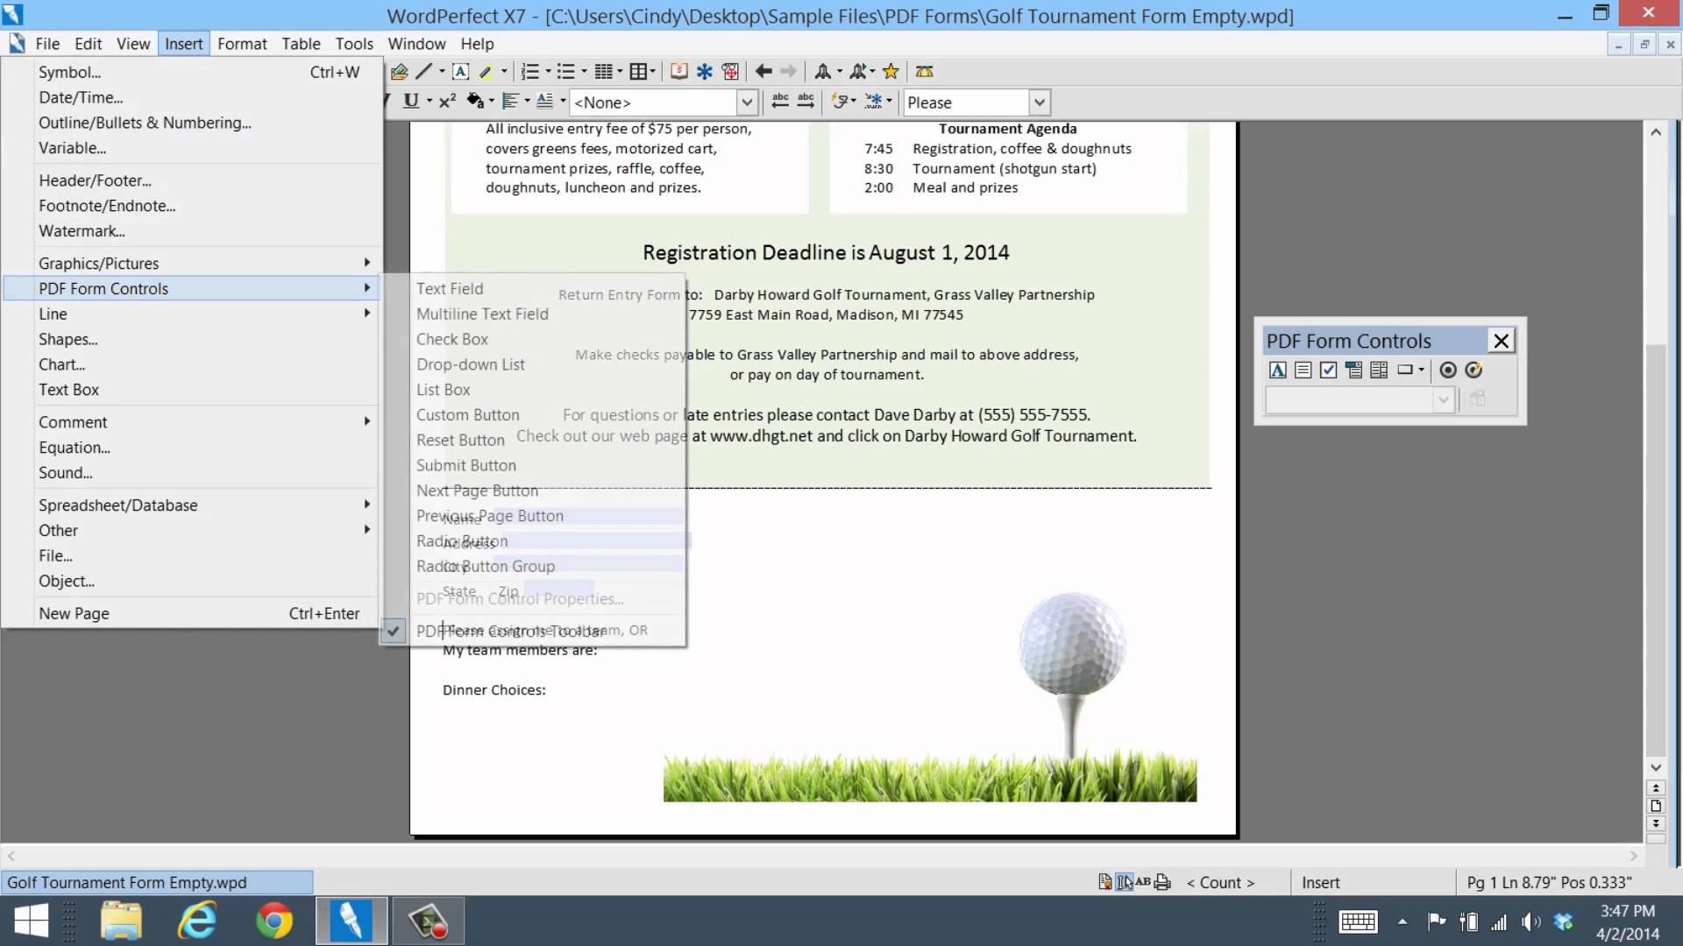Click the underline formatting icon
The image size is (1683, 946).
tap(410, 102)
